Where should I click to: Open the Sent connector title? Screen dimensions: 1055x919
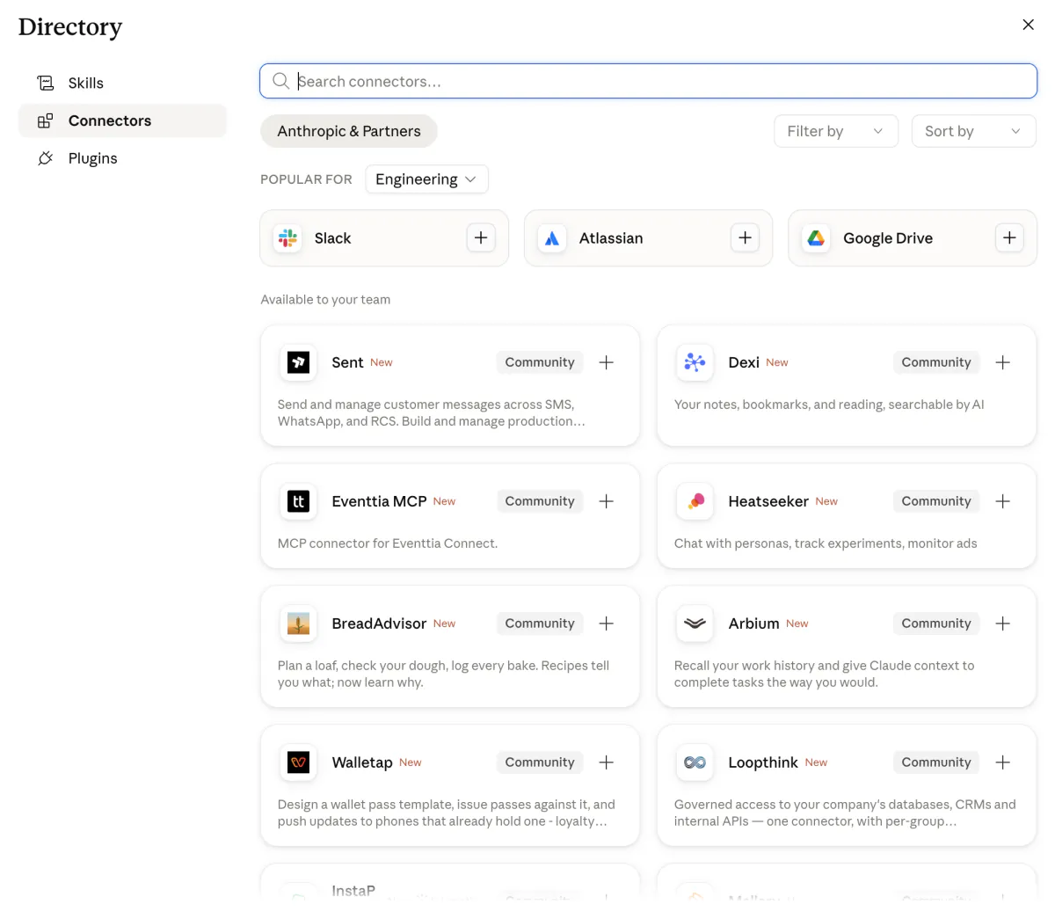click(347, 362)
